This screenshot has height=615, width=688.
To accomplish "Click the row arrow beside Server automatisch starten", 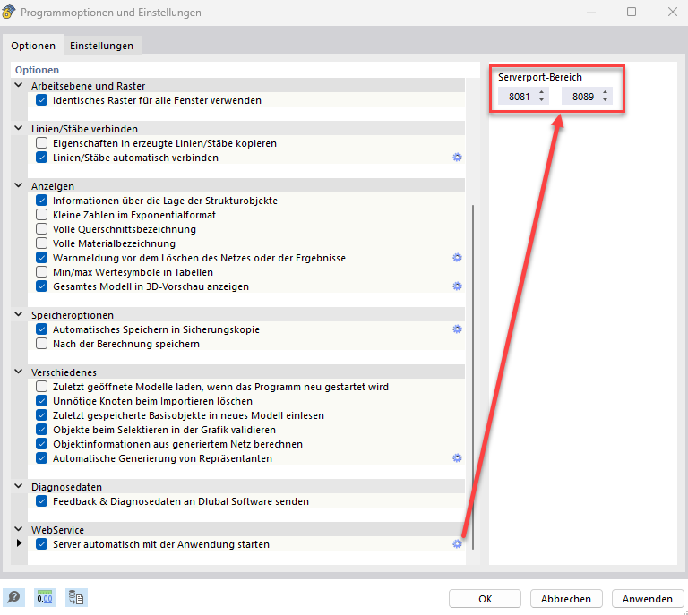I will coord(19,543).
